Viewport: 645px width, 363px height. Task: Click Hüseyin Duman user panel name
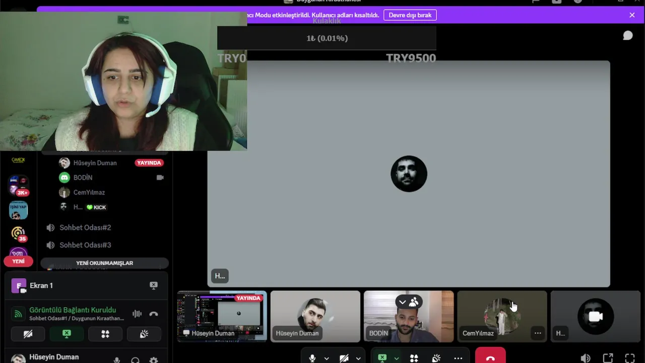[54, 357]
